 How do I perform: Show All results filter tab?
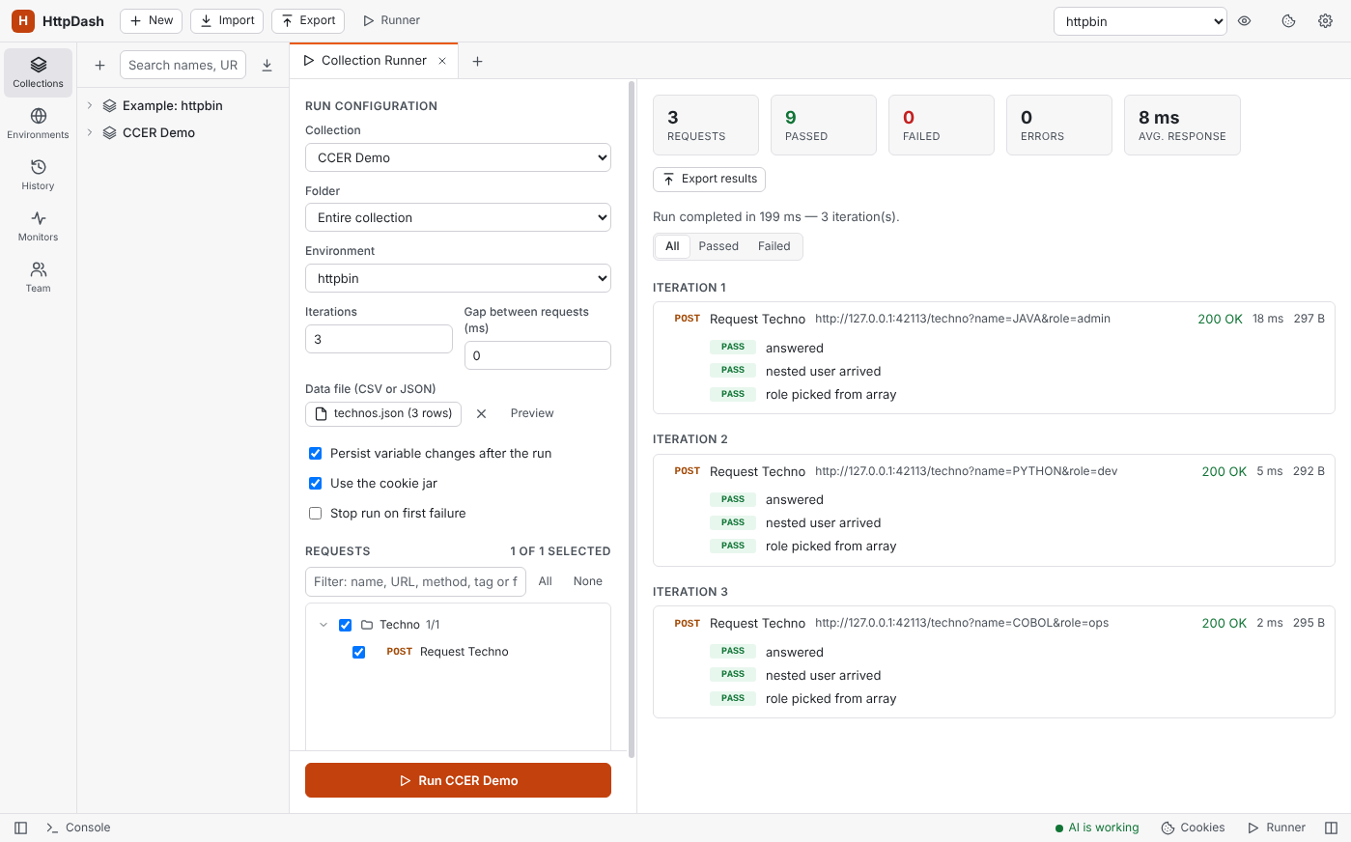pos(672,246)
